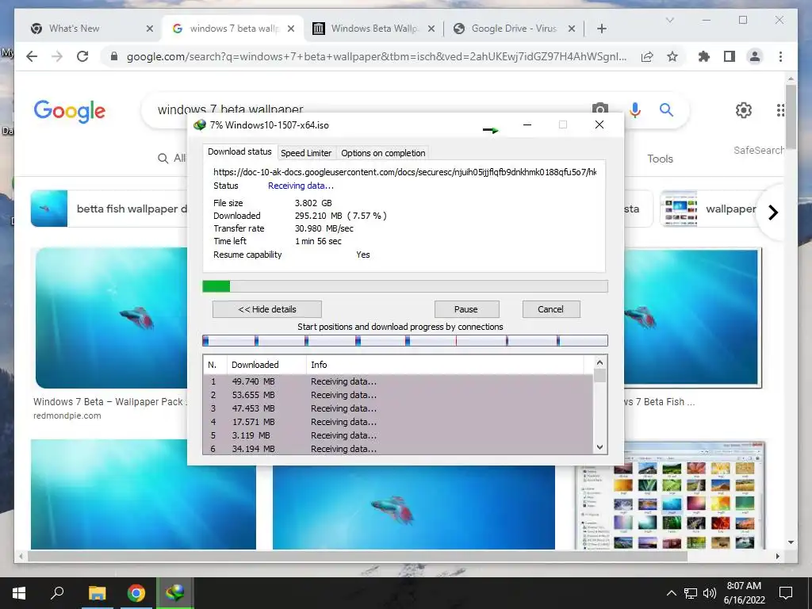Cancel the download
This screenshot has width=812, height=609.
pyautogui.click(x=550, y=309)
